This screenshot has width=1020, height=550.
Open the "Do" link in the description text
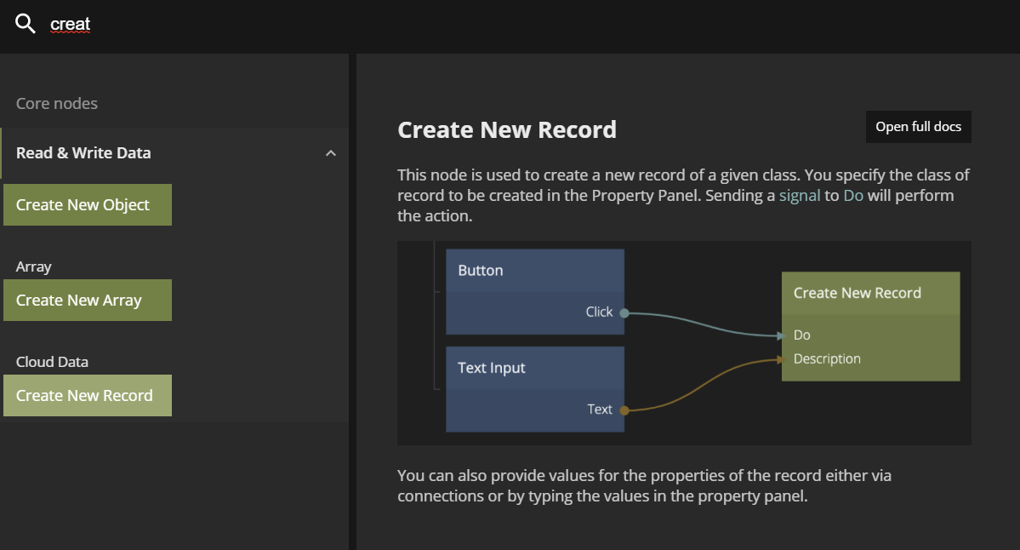[x=852, y=196]
